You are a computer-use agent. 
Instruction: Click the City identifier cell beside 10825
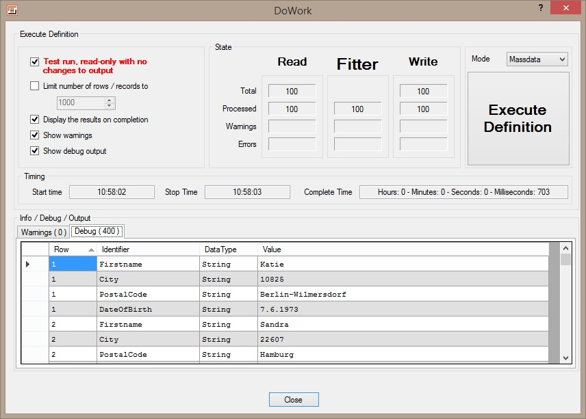pyautogui.click(x=148, y=279)
